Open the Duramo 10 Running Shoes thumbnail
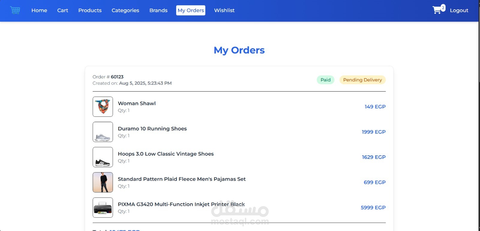Viewport: 480px width, 231px height. [x=103, y=132]
